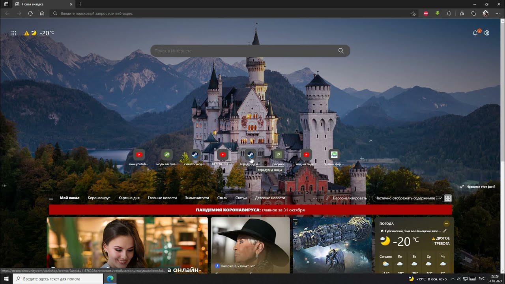
Task: Reload the current page
Action: pyautogui.click(x=30, y=13)
